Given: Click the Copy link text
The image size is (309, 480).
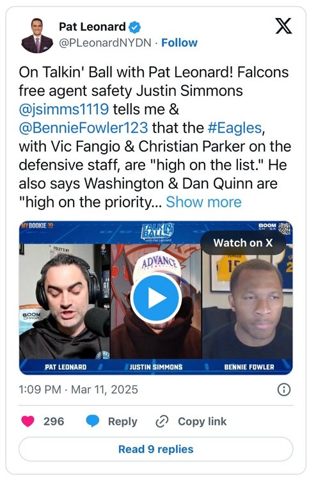Looking at the screenshot, I should pyautogui.click(x=202, y=422).
